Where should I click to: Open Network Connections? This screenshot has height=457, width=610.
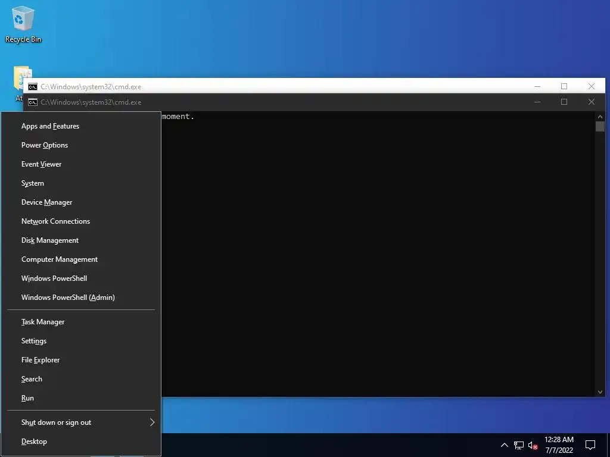coord(81,221)
